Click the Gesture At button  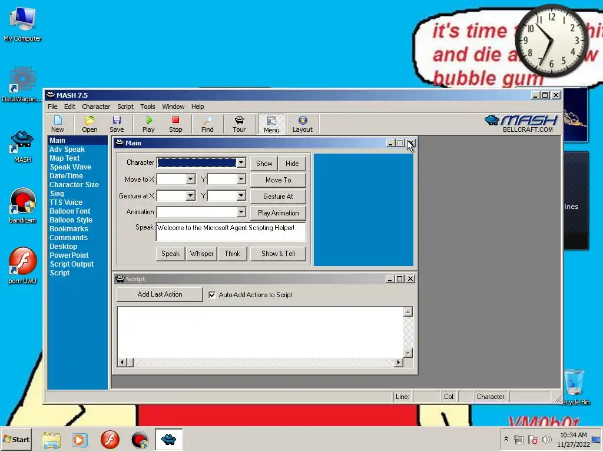(278, 197)
